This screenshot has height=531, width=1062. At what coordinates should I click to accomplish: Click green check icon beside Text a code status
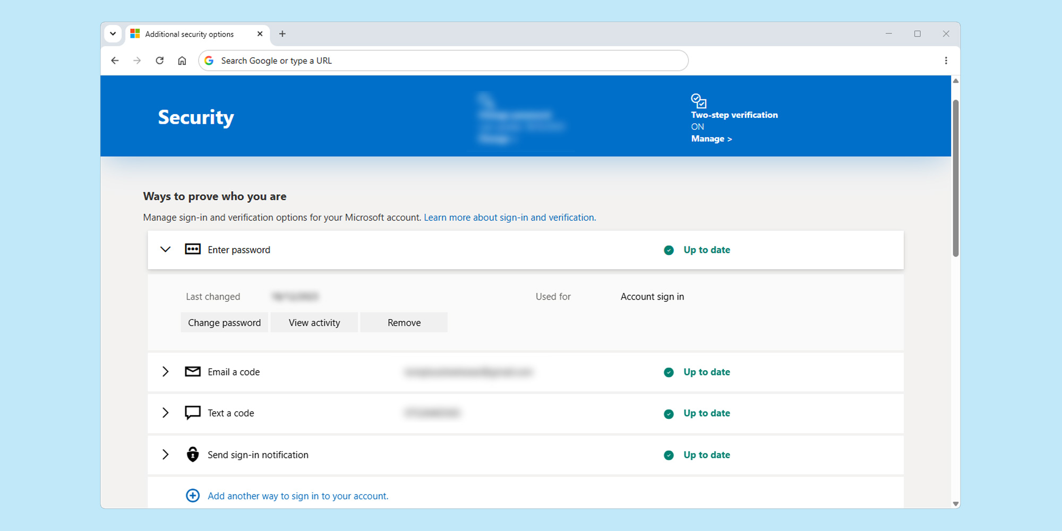point(669,414)
